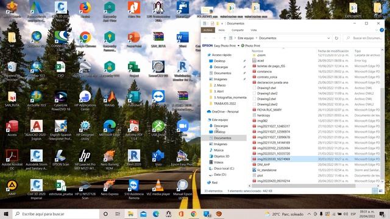The image size is (390, 219).
Task: Open Easy Photo Print dropdown arrow
Action: coord(238,46)
